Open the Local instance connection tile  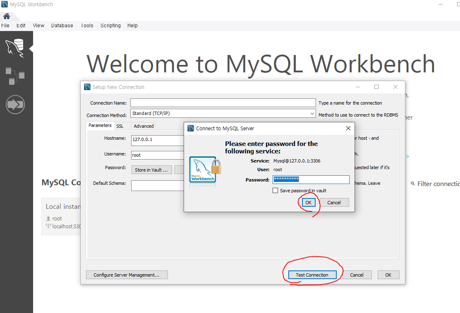click(x=61, y=216)
